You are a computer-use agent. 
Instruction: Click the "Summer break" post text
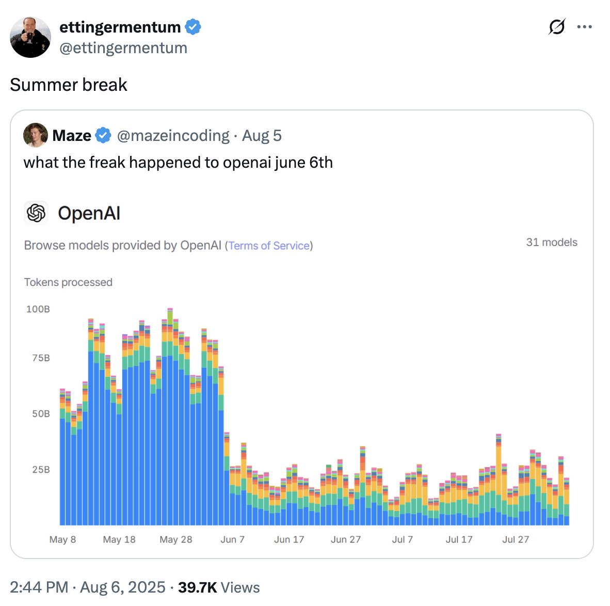69,85
